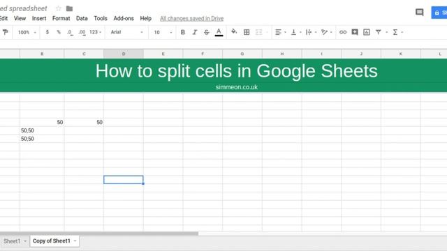Image resolution: width=447 pixels, height=251 pixels.
Task: Expand the functions dropdown arrow
Action: [x=402, y=33]
